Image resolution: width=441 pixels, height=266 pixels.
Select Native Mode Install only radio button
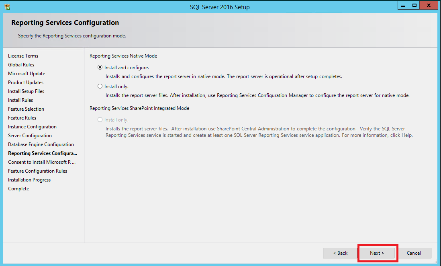point(100,86)
